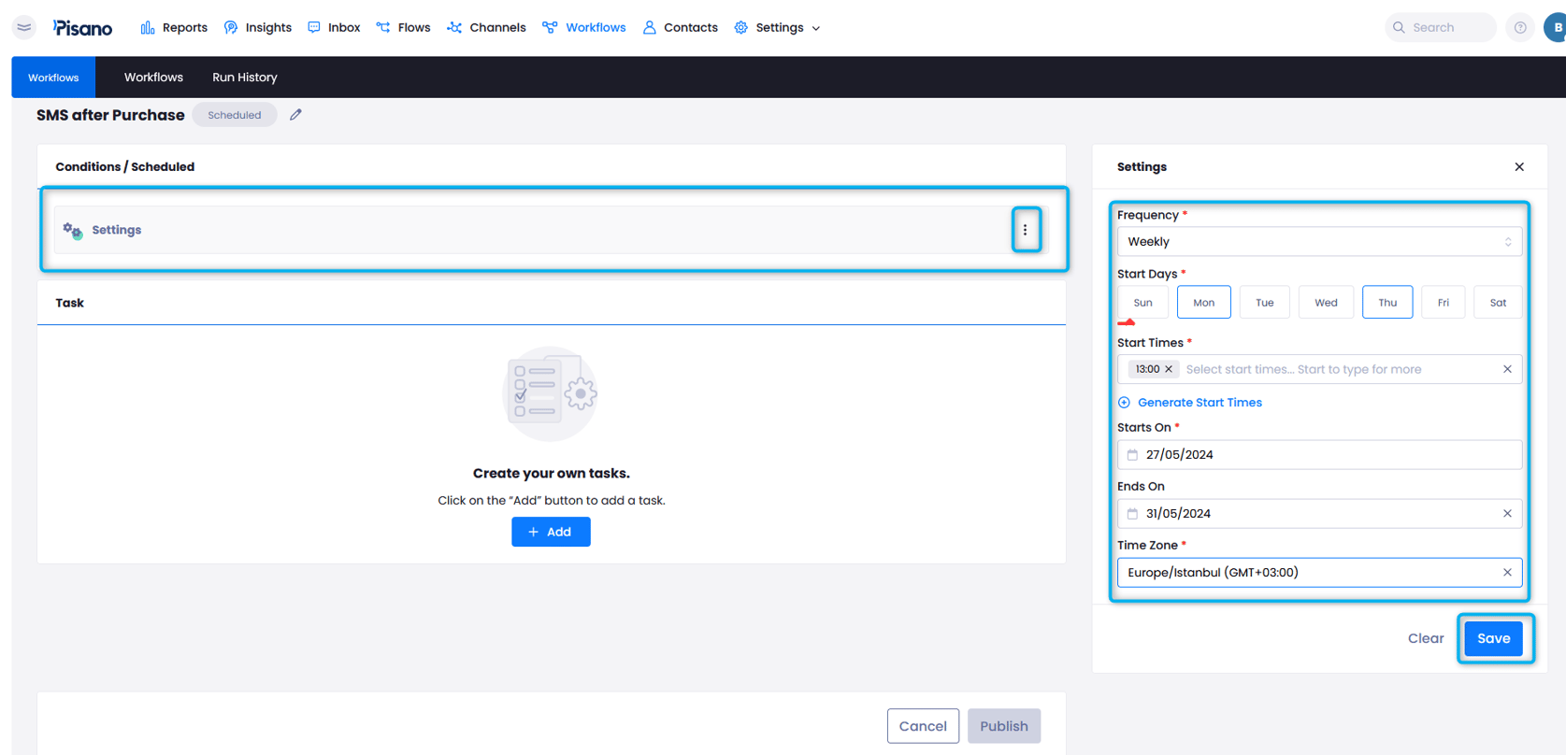Screen dimensions: 1566x755
Task: Click the Generate Start Times link
Action: tap(1190, 403)
